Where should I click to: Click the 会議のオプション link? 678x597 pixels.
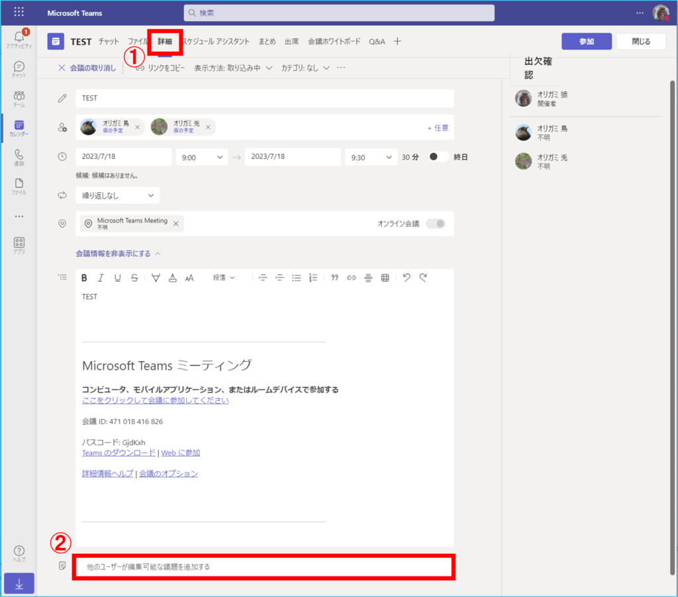168,474
